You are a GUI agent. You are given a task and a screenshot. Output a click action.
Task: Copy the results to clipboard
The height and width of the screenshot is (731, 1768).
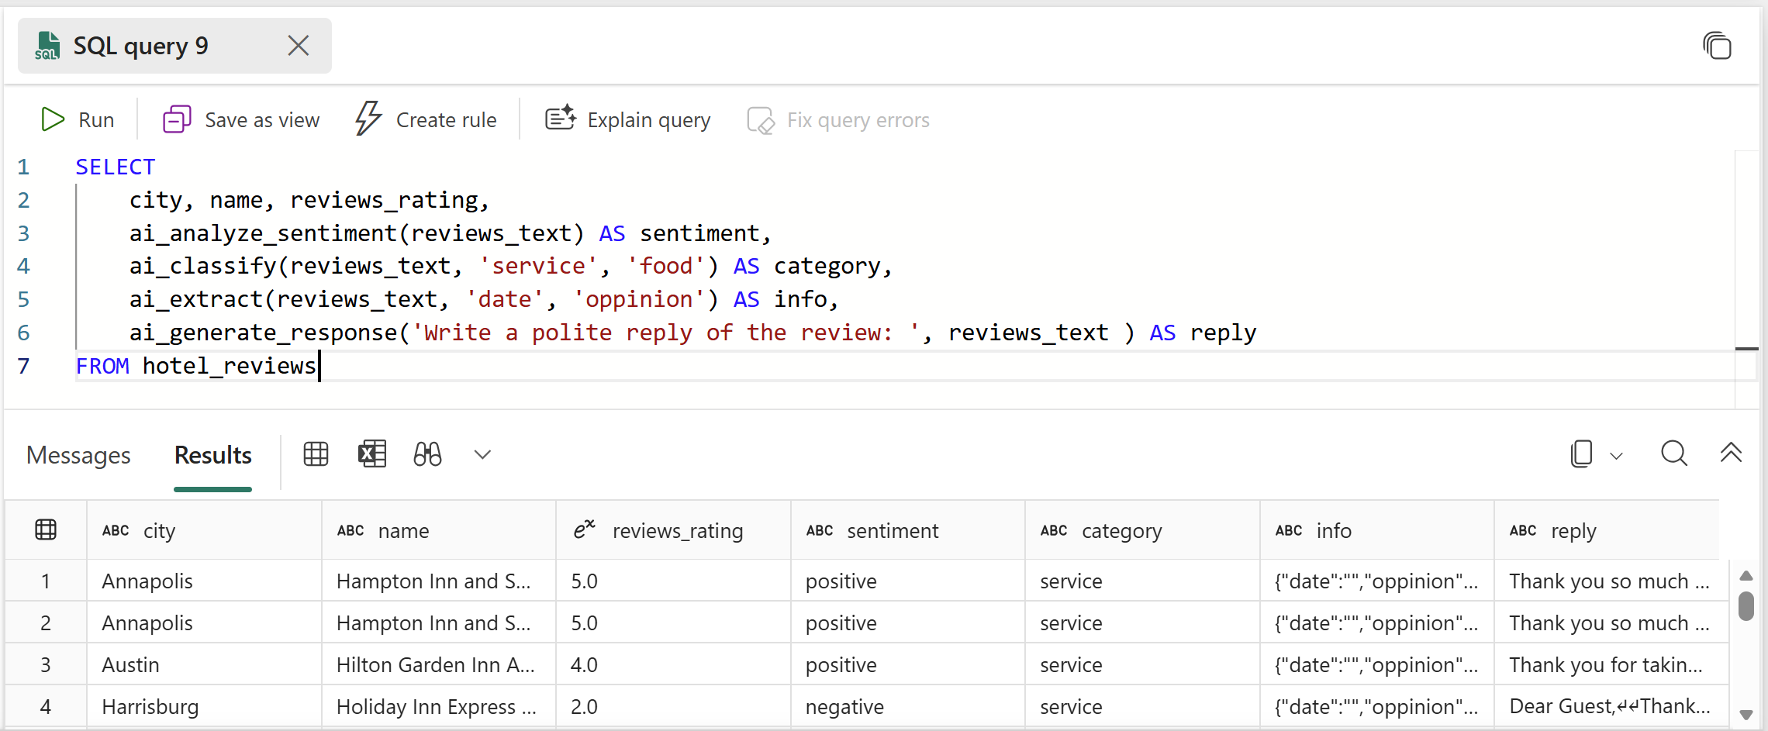1580,453
